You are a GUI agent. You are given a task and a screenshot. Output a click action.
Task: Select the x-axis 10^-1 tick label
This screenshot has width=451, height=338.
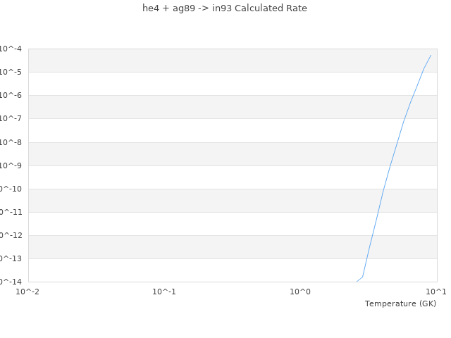(x=164, y=292)
